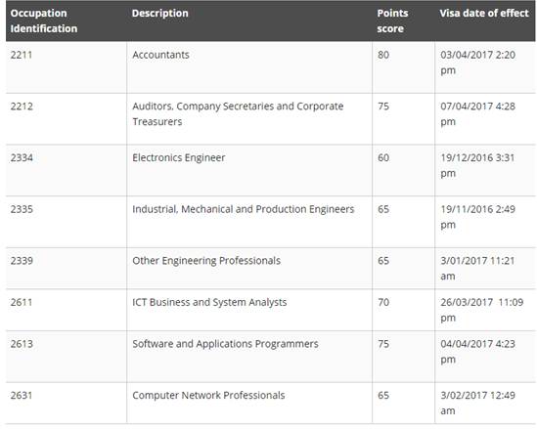
Task: Select visa date 26/03/2017 11:09 pm
Action: (482, 310)
